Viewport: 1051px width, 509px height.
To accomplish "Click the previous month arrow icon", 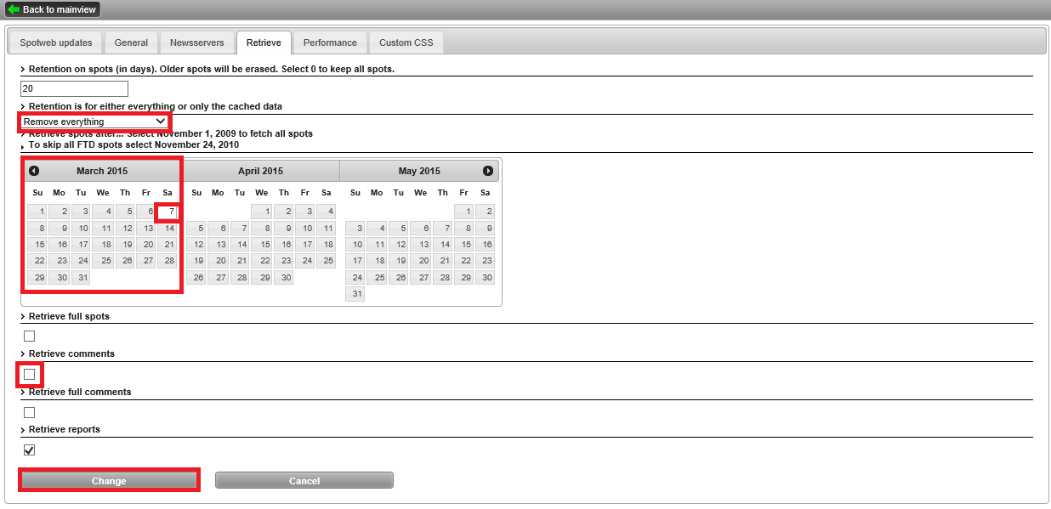I will pyautogui.click(x=34, y=171).
